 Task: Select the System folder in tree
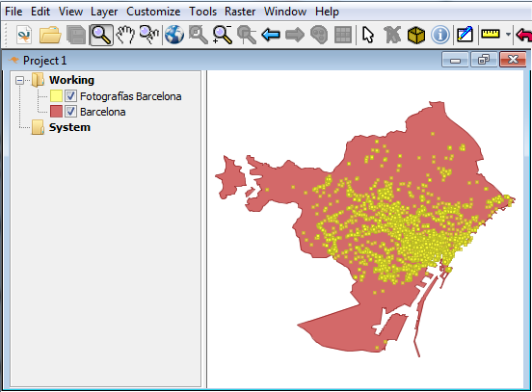coord(69,127)
